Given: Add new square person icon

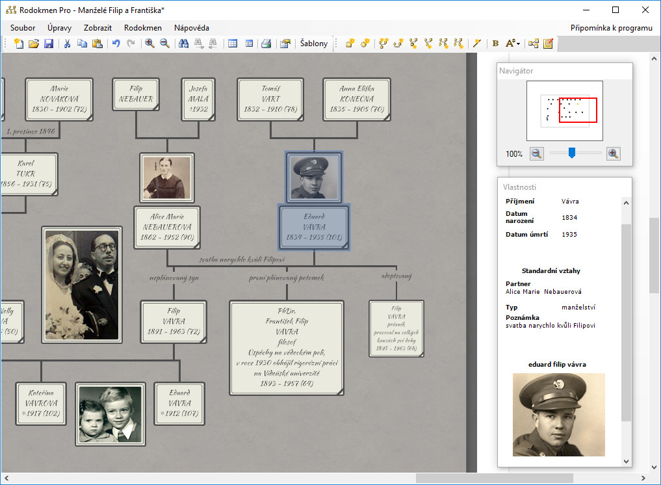Looking at the screenshot, I should 350,44.
